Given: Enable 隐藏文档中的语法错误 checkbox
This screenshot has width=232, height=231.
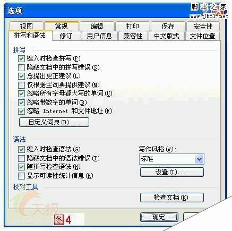Looking at the screenshot, I should pyautogui.click(x=21, y=158).
